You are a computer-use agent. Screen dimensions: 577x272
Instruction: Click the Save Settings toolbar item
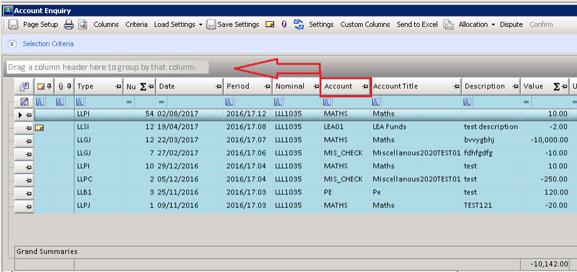point(232,24)
